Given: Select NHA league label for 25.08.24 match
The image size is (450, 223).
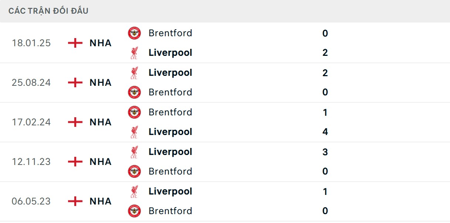Looking at the screenshot, I should click(100, 82).
